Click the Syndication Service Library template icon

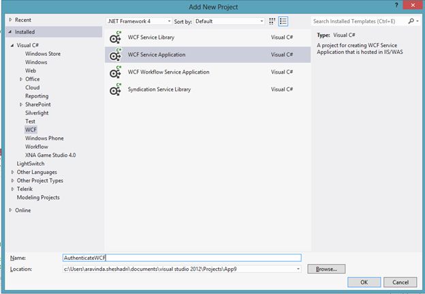tap(116, 89)
